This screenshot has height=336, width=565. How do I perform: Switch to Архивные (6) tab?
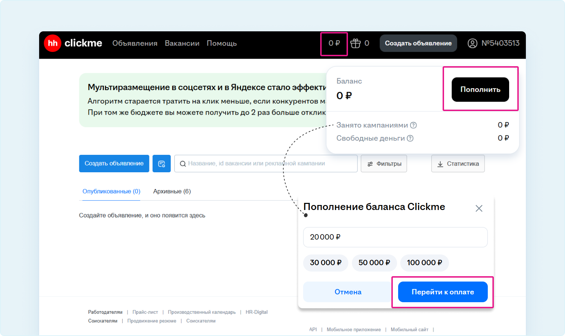click(x=172, y=191)
